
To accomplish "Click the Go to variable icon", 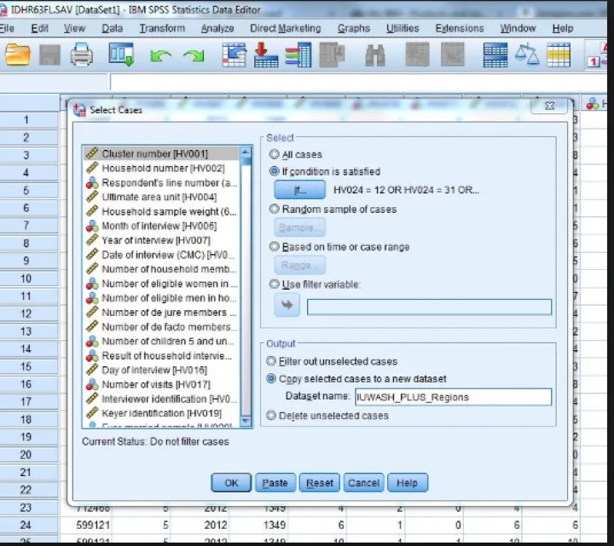I will tap(267, 55).
